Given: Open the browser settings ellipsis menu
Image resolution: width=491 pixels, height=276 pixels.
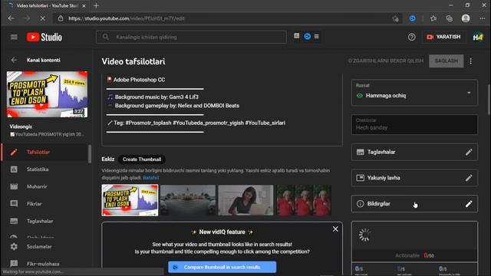Looking at the screenshot, I should pos(482,18).
